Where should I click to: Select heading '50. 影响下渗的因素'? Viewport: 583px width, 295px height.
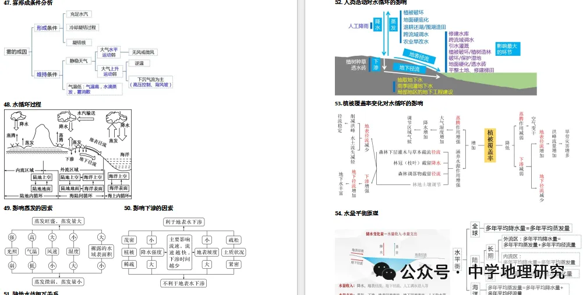pyautogui.click(x=149, y=208)
